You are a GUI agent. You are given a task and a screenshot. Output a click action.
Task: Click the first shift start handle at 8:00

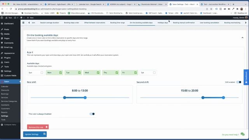65,98
